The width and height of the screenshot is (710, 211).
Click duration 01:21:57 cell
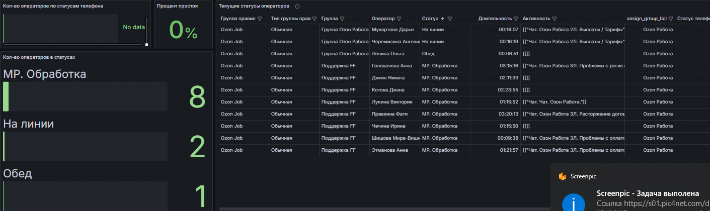coord(495,150)
